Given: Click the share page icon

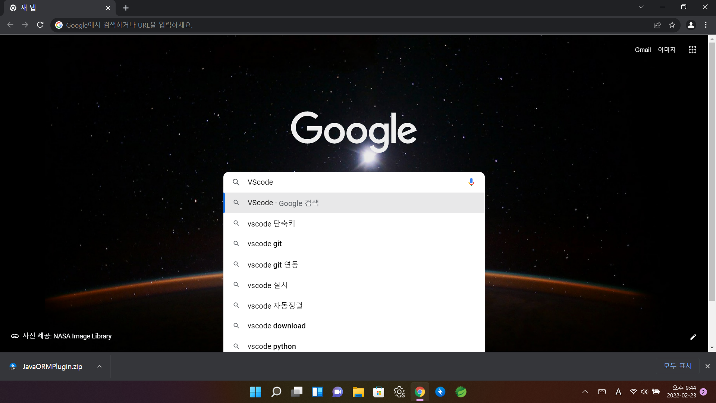Looking at the screenshot, I should click(657, 25).
